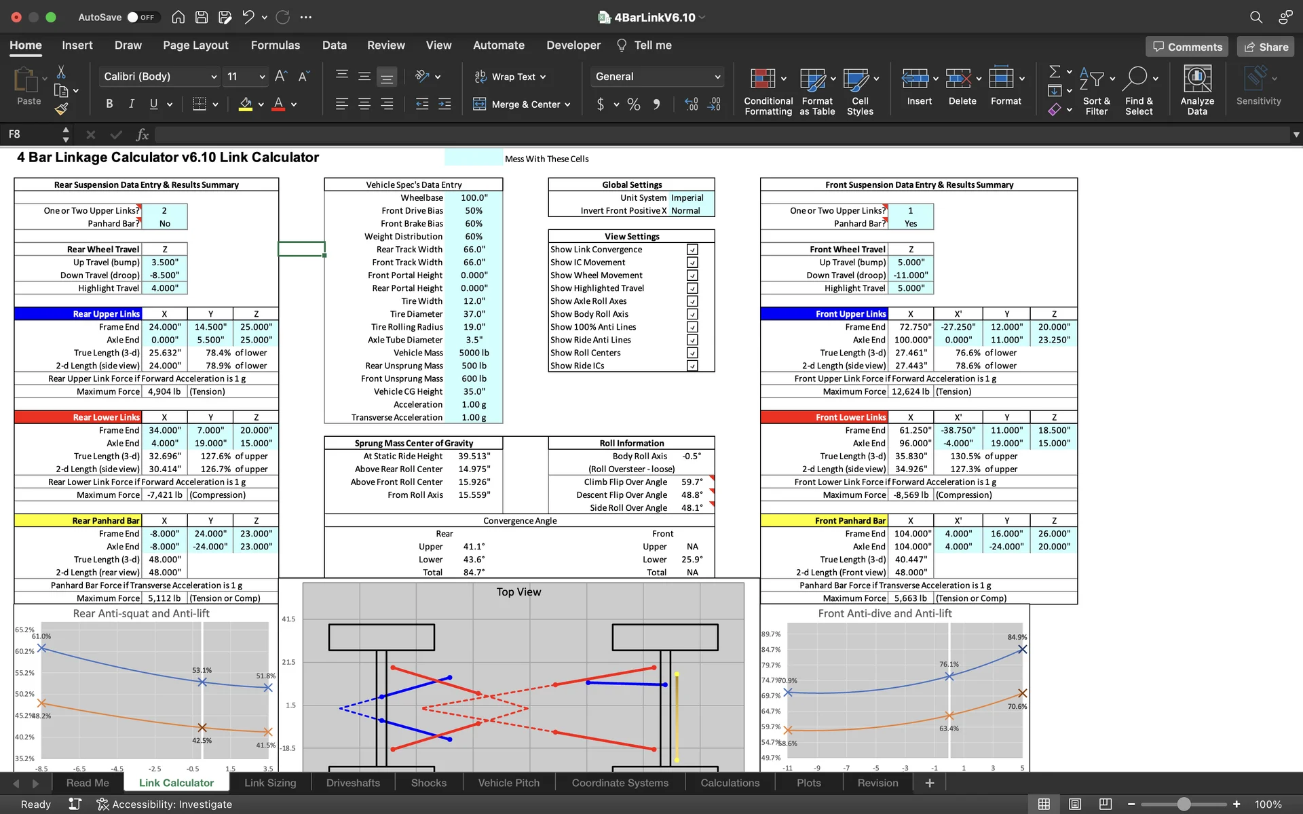
Task: Switch to the Link Sizing sheet tab
Action: (270, 783)
